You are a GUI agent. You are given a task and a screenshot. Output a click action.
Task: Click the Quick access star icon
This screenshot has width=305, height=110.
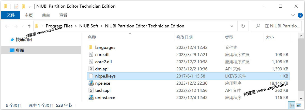pos(12,40)
